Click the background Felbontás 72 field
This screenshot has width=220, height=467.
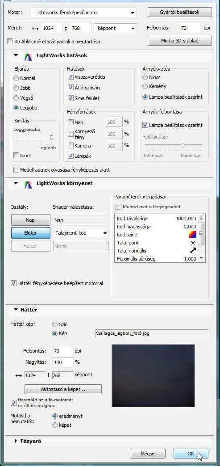point(63,351)
